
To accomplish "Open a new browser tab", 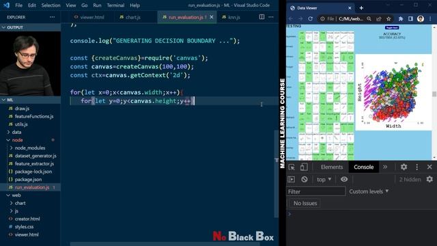I will click(361, 8).
